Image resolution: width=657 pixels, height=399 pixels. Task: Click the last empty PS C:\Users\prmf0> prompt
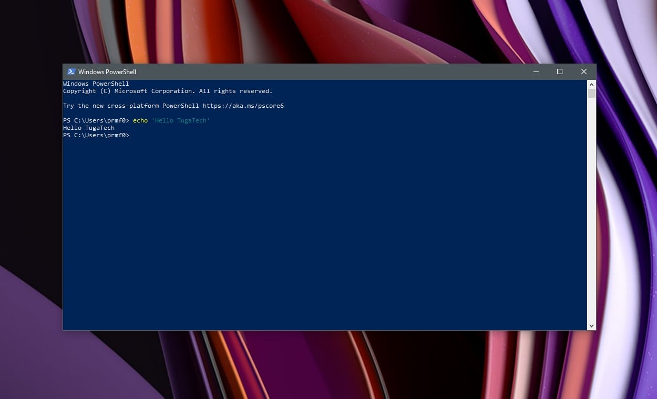96,135
